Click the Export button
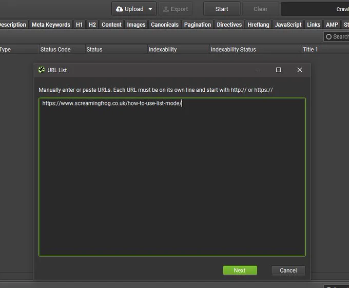349x288 pixels. pos(176,9)
